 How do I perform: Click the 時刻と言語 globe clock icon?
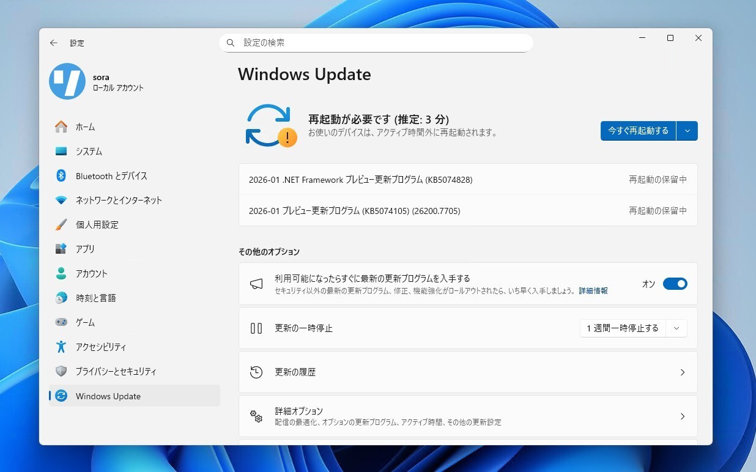tap(61, 298)
